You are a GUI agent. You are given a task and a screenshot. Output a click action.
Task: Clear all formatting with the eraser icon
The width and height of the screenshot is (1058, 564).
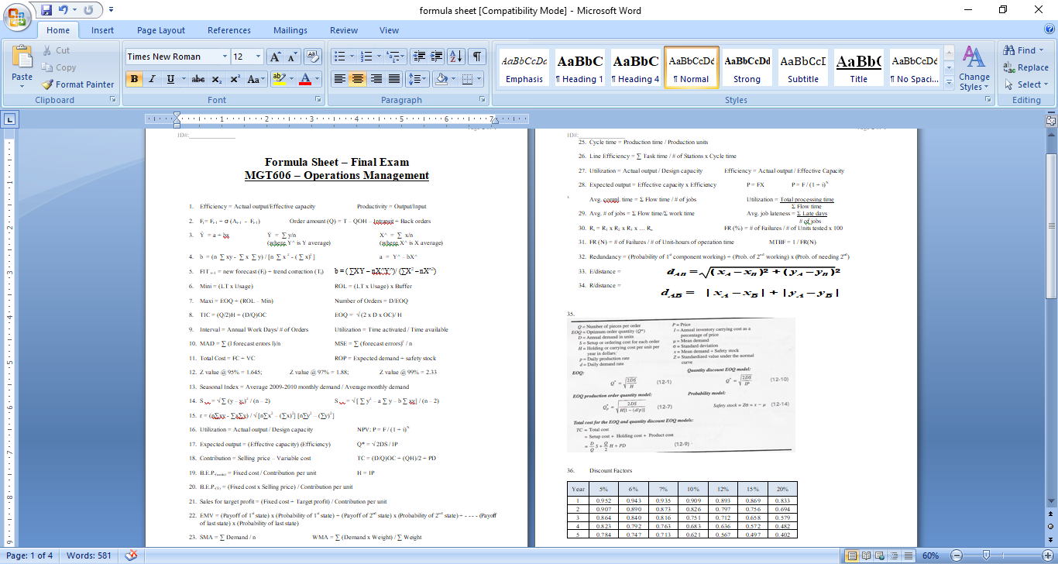(311, 55)
